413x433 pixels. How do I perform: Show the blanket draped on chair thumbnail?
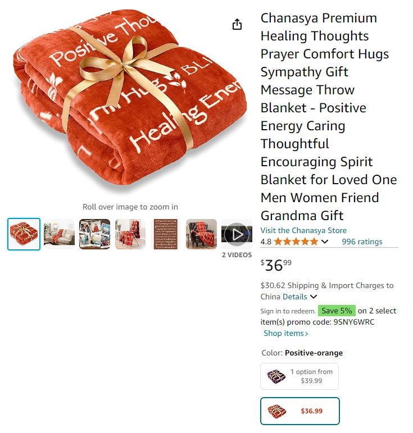(130, 234)
